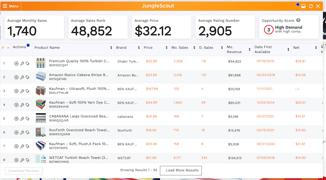Click tag icon for Kaufman 4 Pack row
This screenshot has width=326, height=180.
tap(27, 146)
